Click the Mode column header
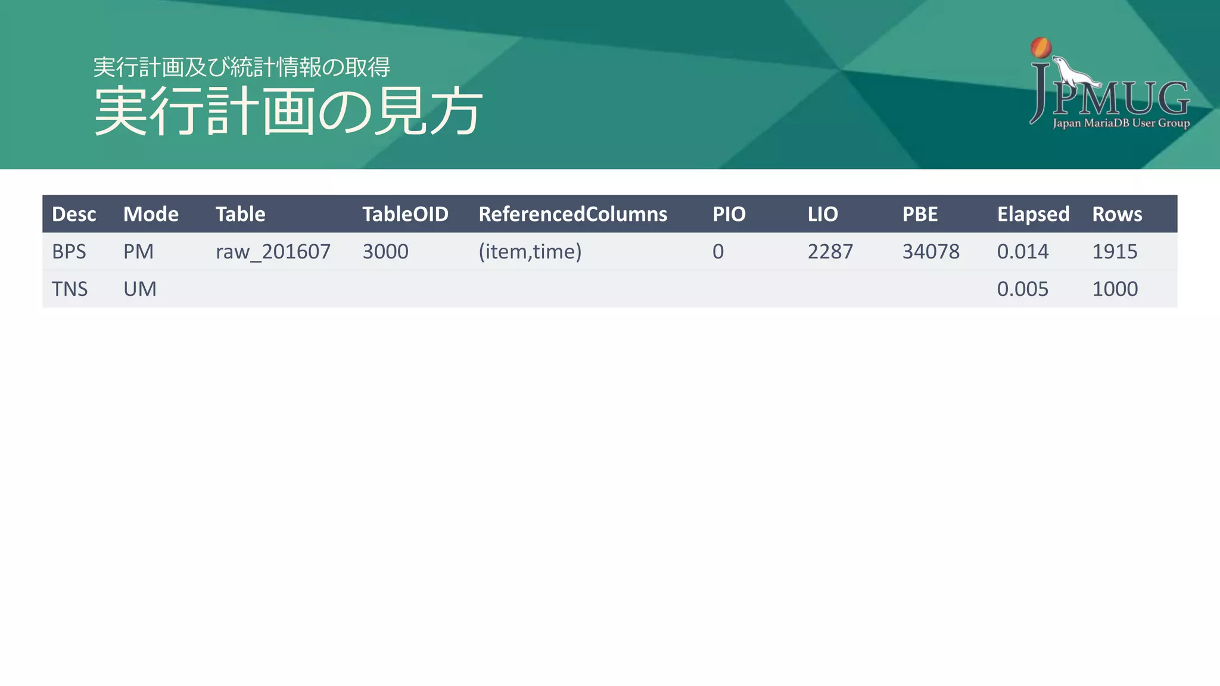 pyautogui.click(x=151, y=214)
